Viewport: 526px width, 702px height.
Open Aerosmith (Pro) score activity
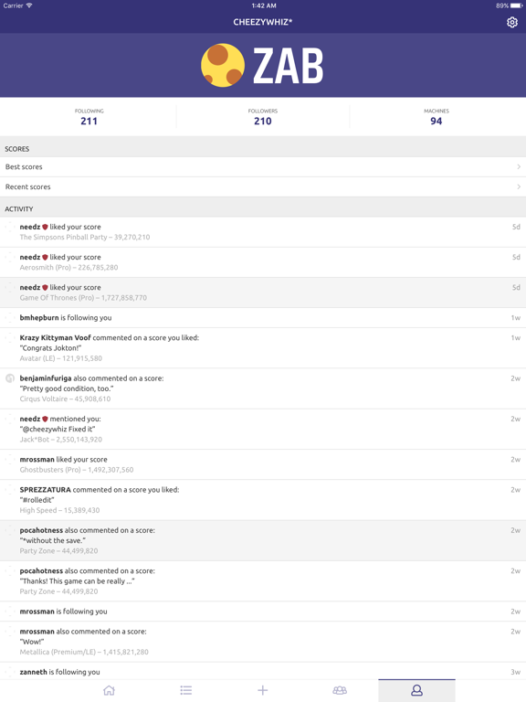[x=263, y=262]
